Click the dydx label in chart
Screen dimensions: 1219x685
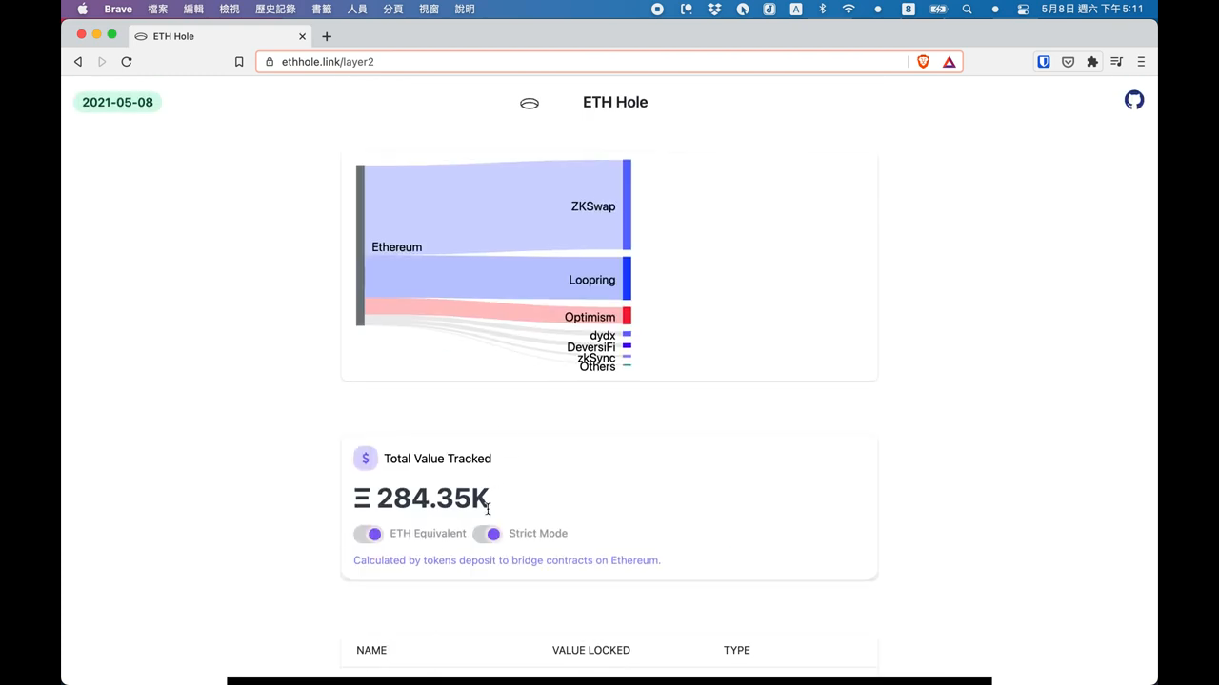tap(603, 335)
